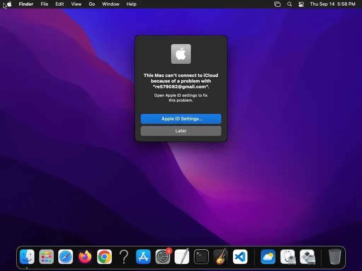Launch Disk Utility from the Dock
Viewport: 362px width, 271px height.
[288, 257]
